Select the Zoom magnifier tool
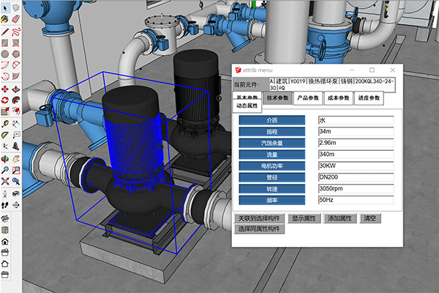439x293 pixels. click(x=5, y=170)
